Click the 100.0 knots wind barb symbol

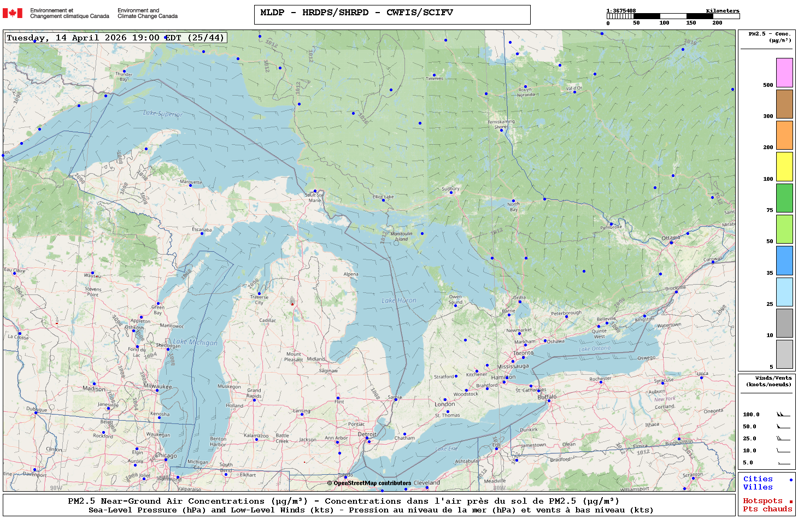point(783,415)
